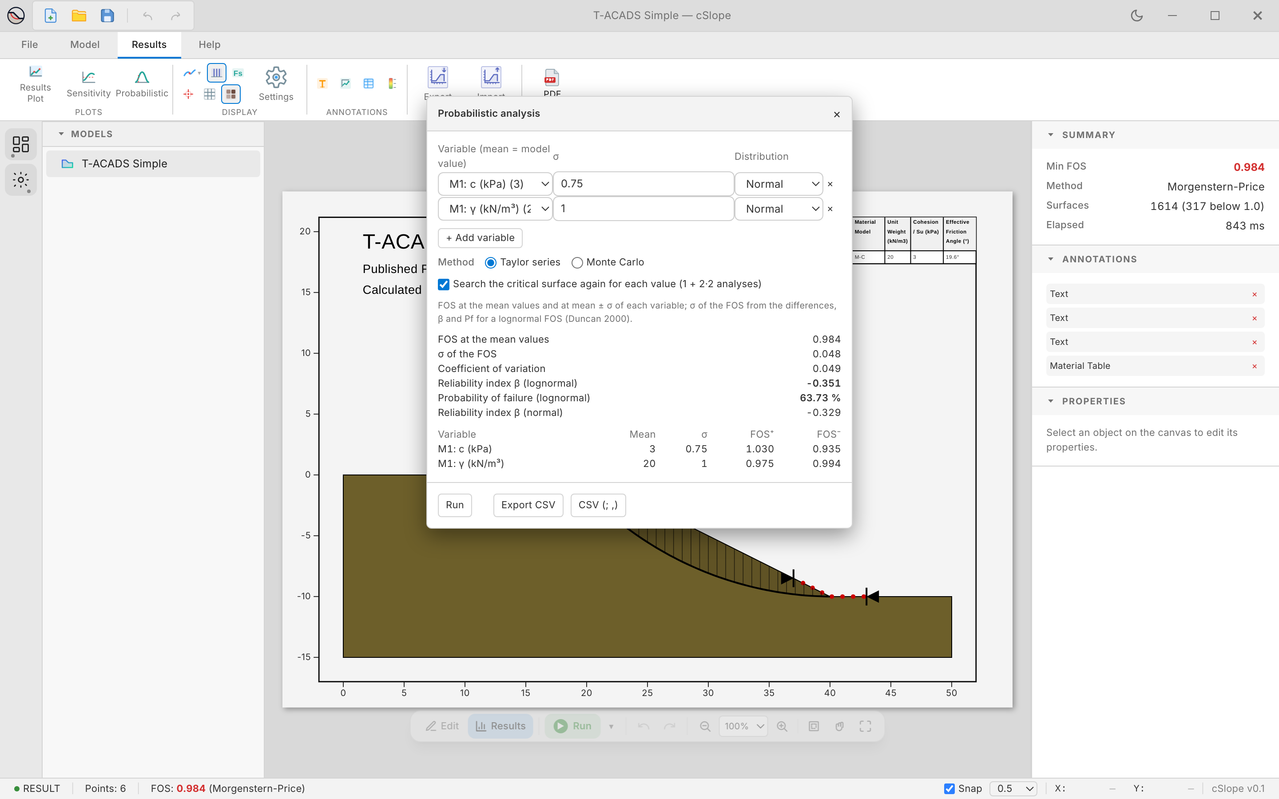
Task: Toggle the material fill display icon
Action: (231, 94)
